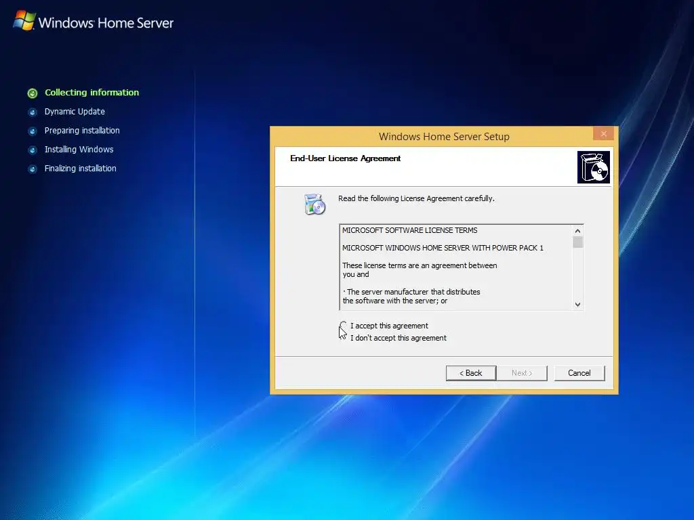This screenshot has width=694, height=520.
Task: Click the Installing Windows step bullet icon
Action: [33, 150]
